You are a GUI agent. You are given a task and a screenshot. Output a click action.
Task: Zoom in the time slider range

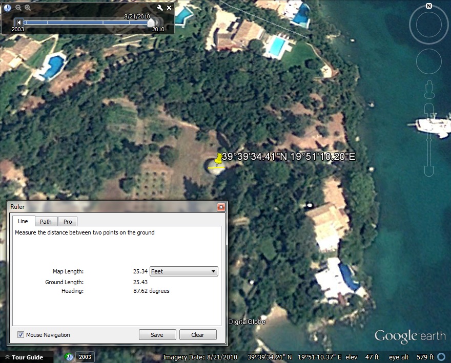[28, 8]
